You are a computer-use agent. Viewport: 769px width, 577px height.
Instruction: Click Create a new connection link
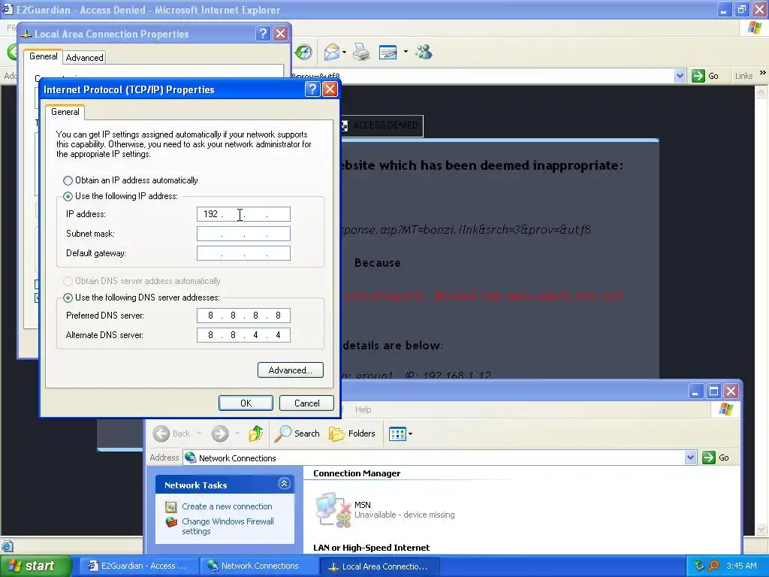point(227,507)
